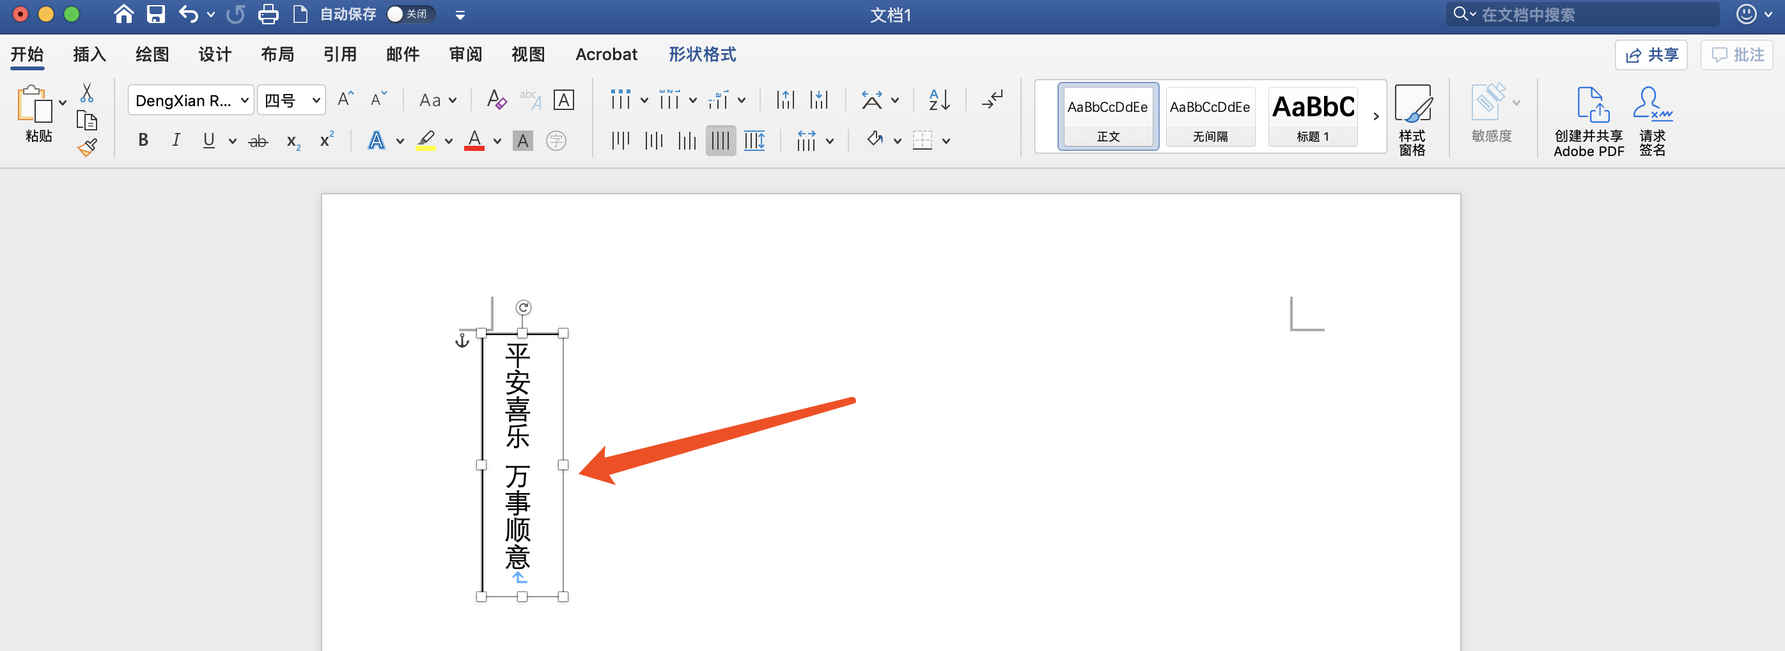Viewport: 1785px width, 651px height.
Task: Increase font size with grow font icon
Action: click(345, 100)
